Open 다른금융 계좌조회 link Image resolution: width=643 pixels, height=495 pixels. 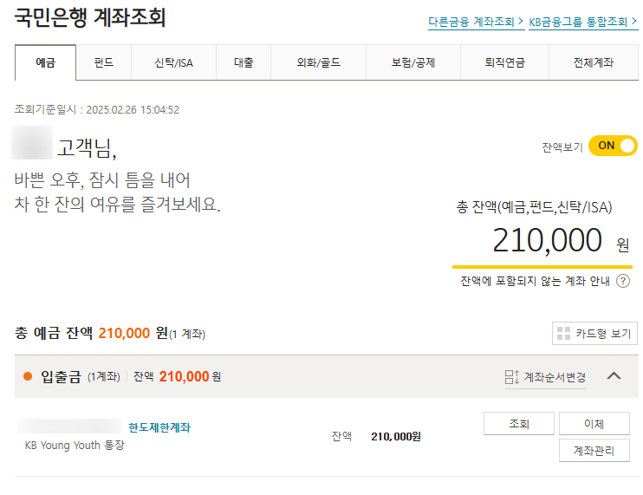click(476, 22)
